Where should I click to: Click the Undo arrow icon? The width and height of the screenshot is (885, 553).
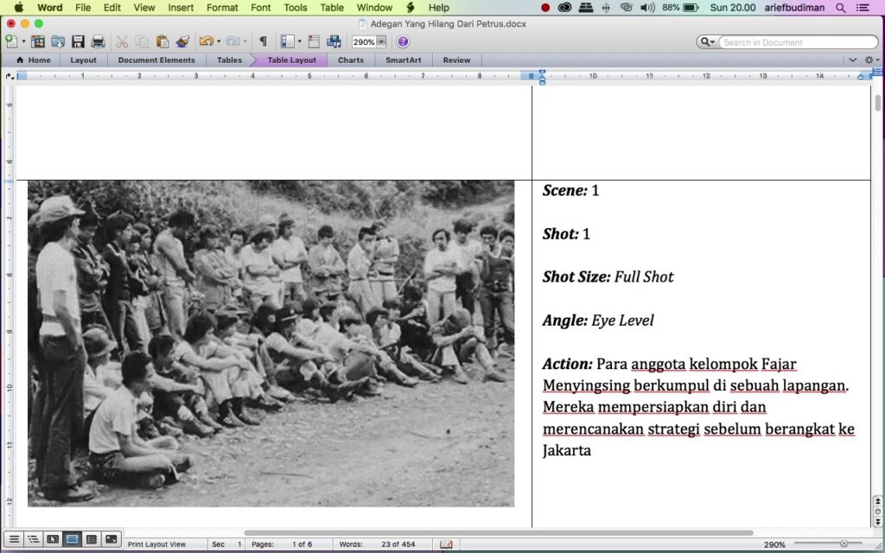coord(205,41)
